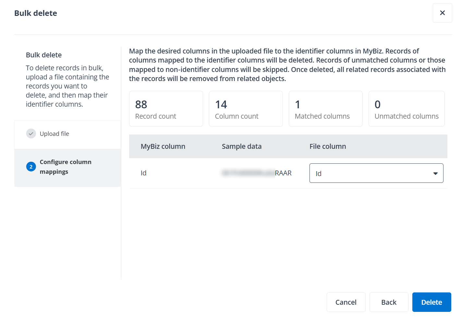Click the MyBiz column header
This screenshot has height=319, width=461.
coord(163,146)
